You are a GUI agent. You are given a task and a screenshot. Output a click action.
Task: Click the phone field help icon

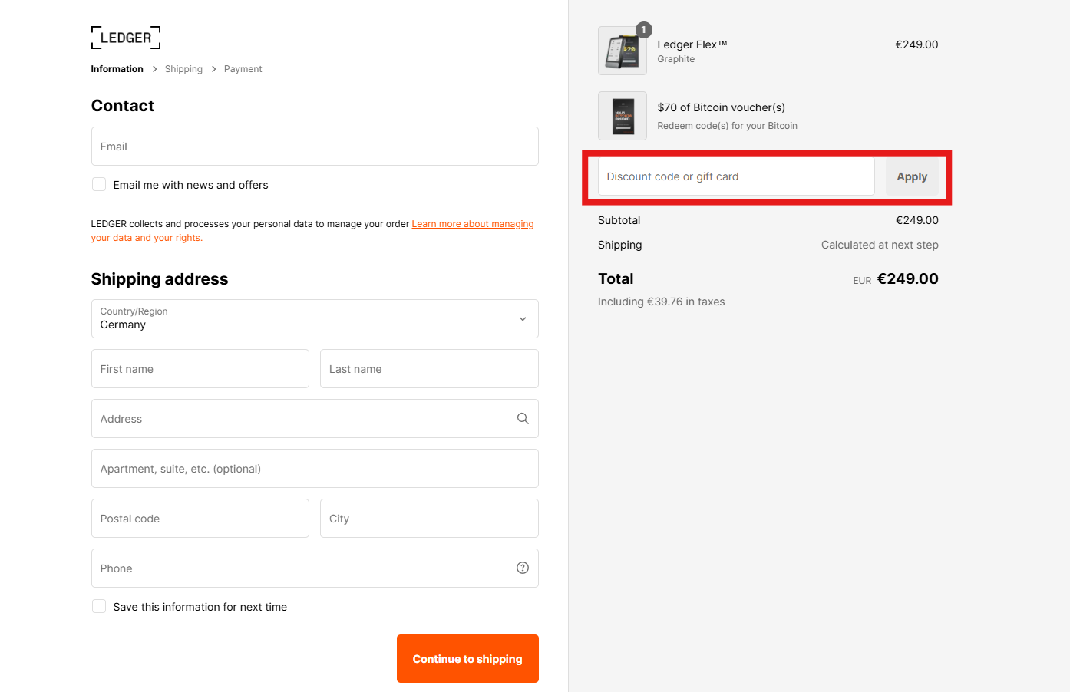click(x=523, y=568)
